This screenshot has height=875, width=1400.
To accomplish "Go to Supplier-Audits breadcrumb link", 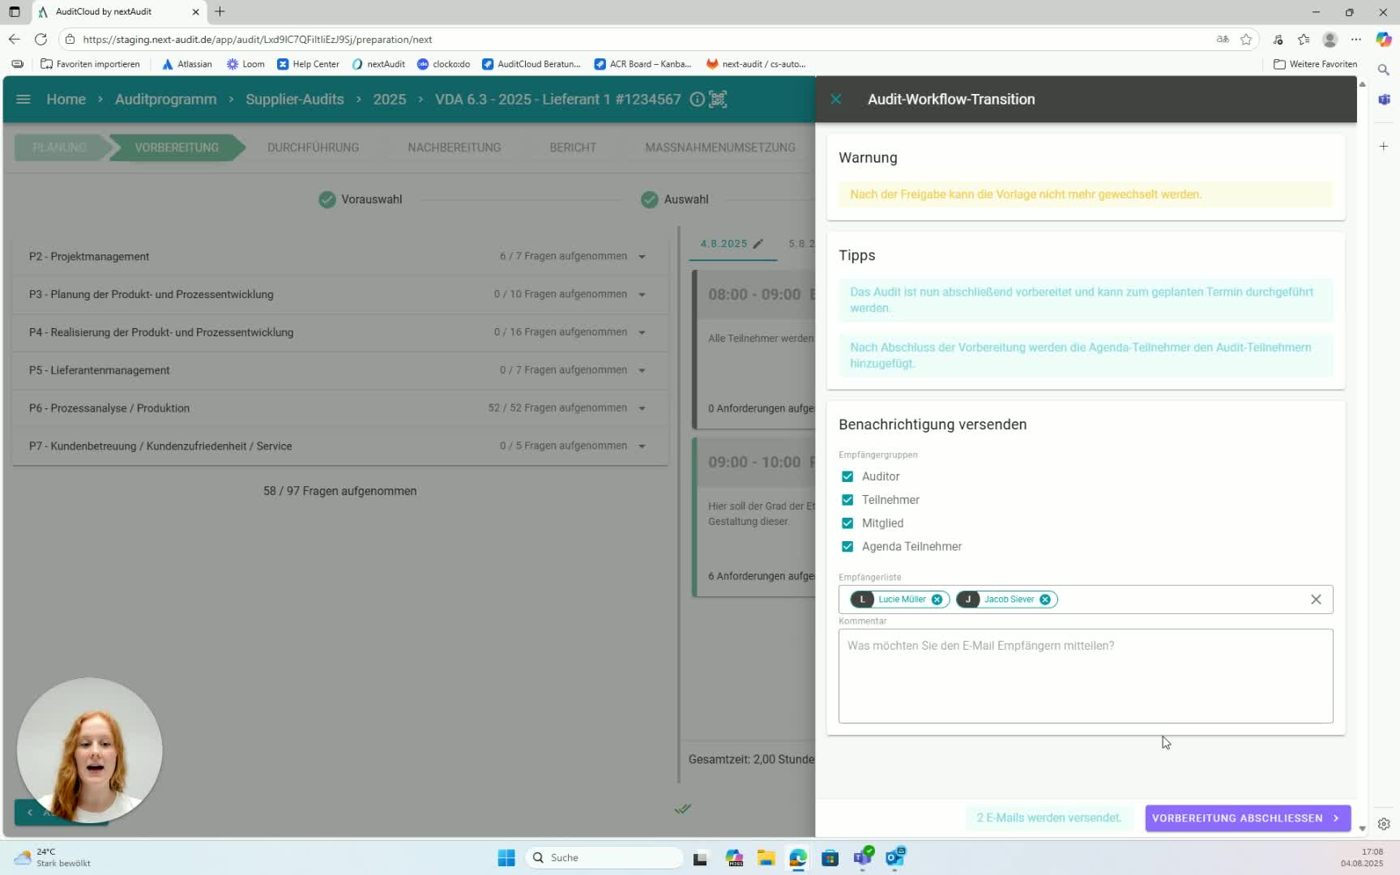I will [294, 99].
